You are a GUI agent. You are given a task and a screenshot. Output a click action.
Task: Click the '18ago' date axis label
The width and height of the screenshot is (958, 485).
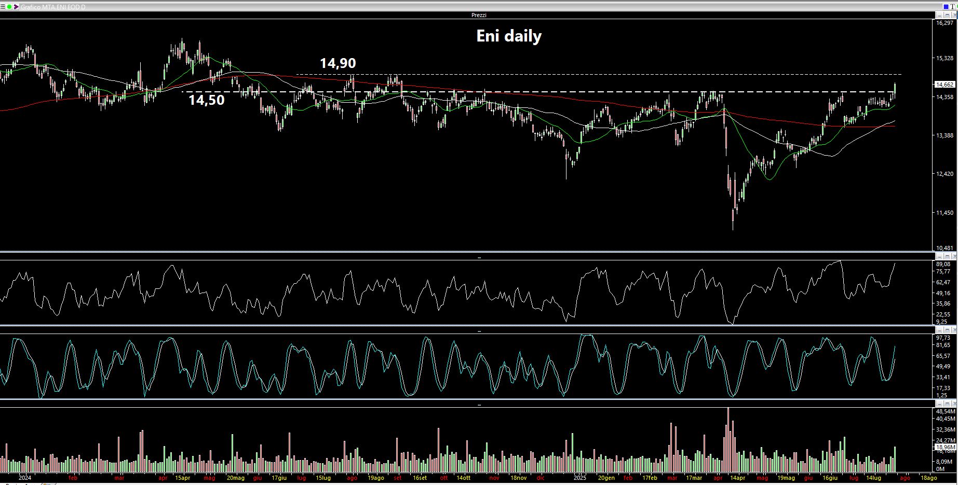[929, 478]
